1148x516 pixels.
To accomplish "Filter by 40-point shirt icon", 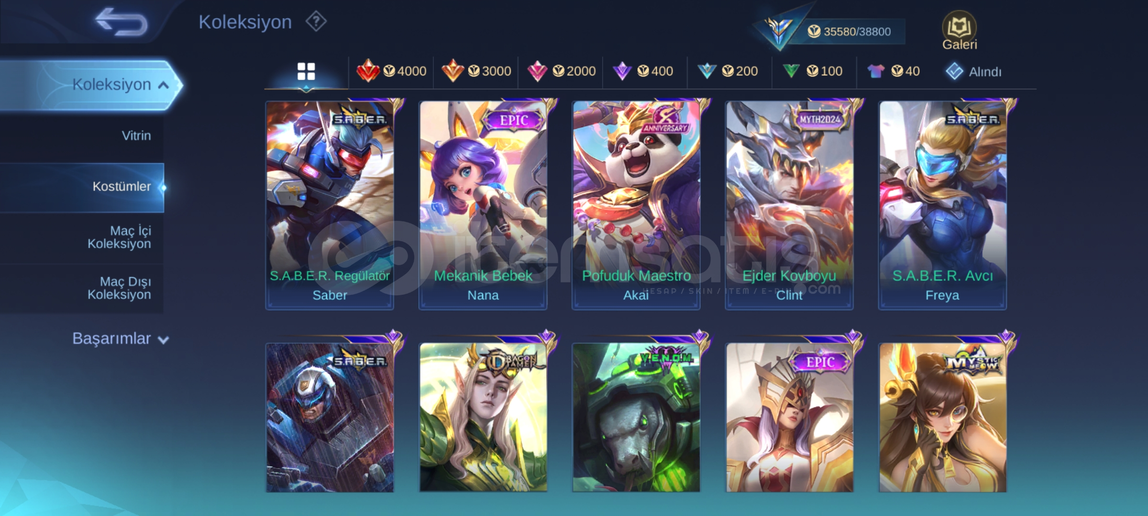I will point(893,71).
